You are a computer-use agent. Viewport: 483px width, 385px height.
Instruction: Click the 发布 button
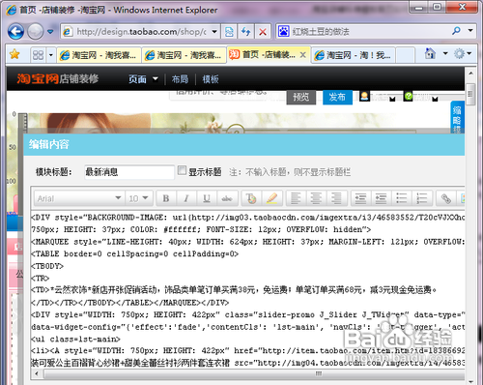[x=337, y=97]
